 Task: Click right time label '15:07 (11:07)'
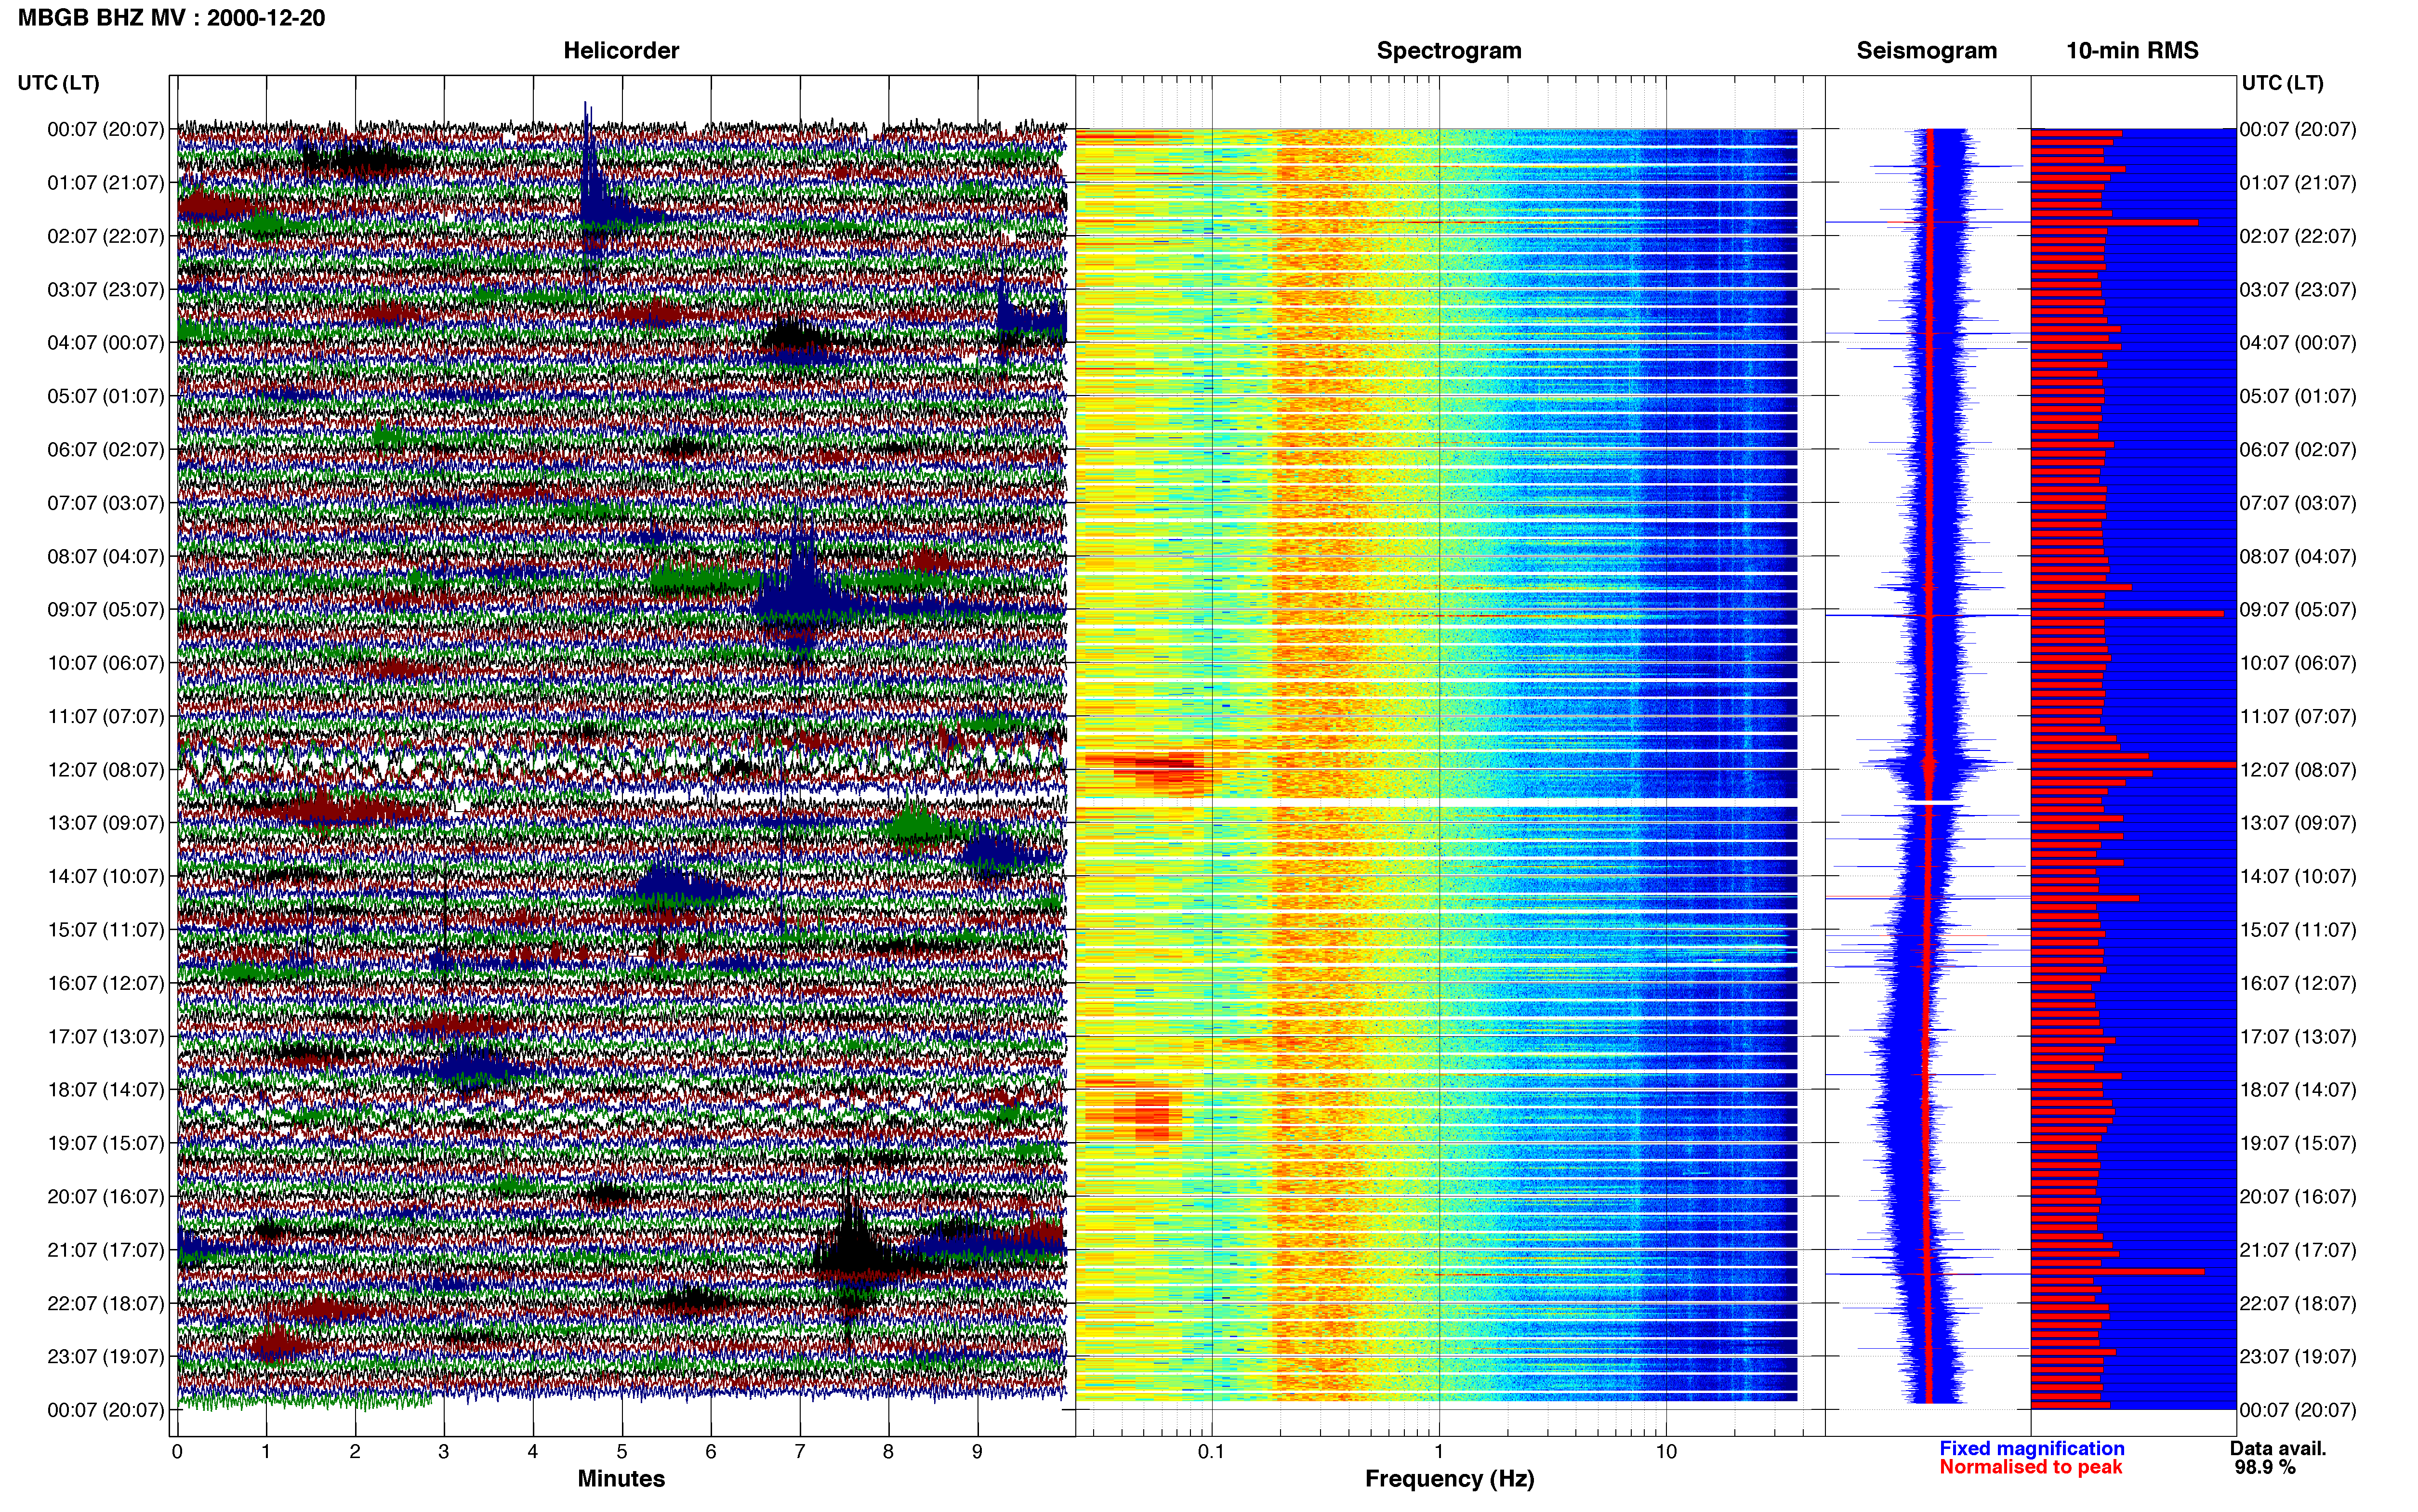2298,929
